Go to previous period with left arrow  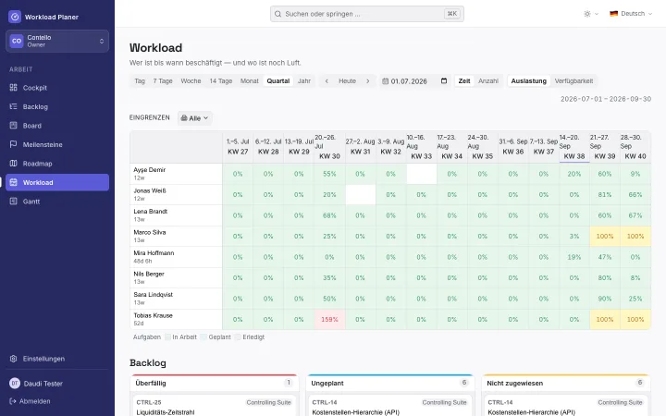pos(327,81)
